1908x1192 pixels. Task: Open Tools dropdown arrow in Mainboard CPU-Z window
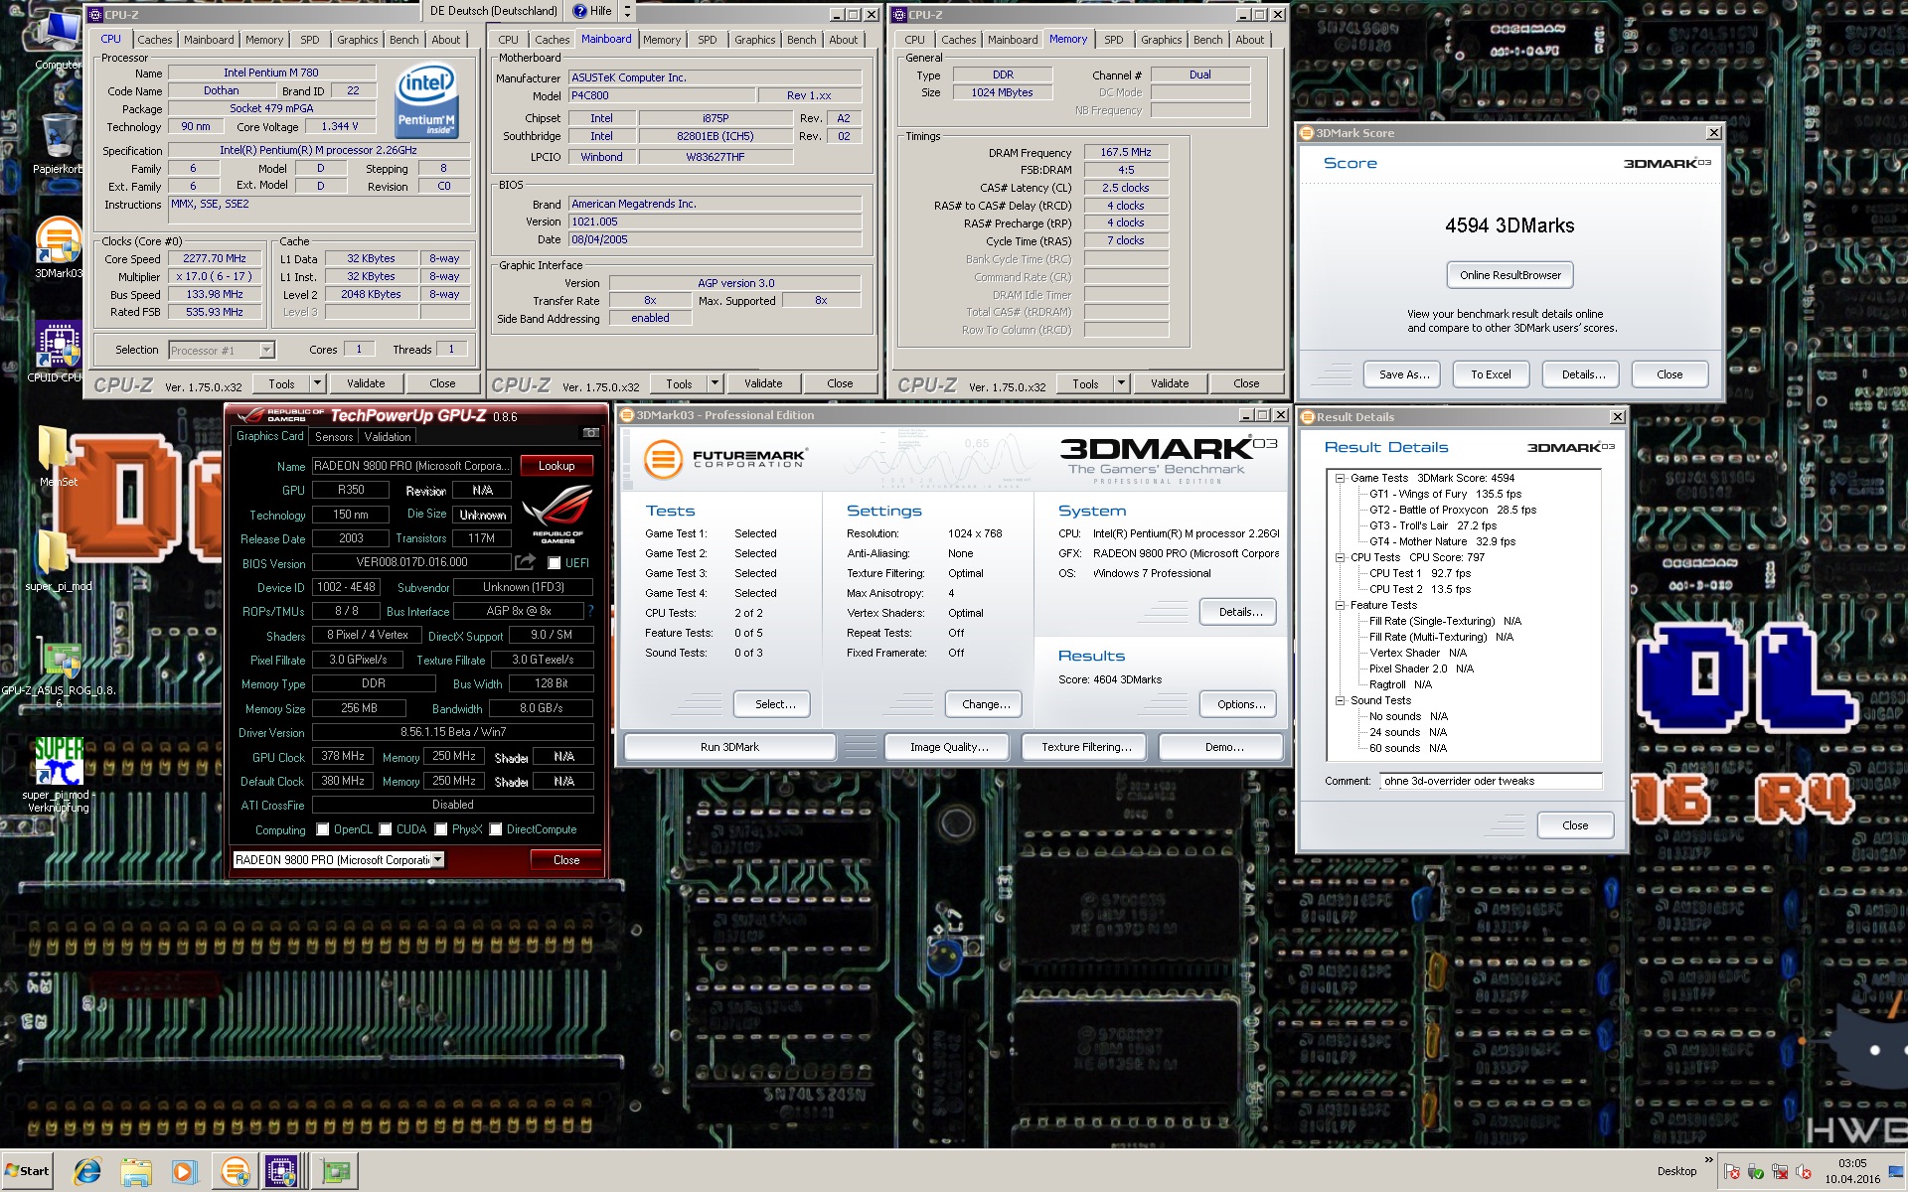coord(715,383)
